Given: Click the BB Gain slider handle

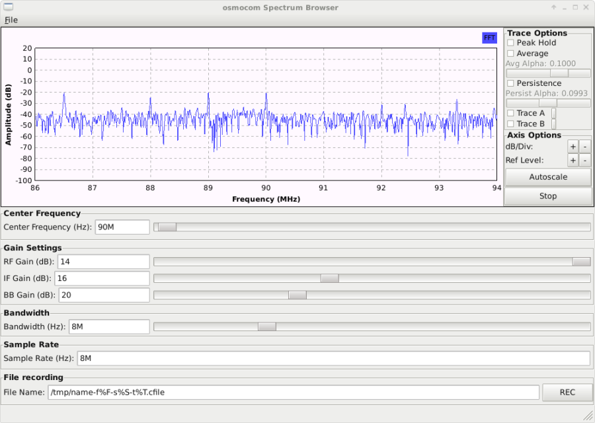Looking at the screenshot, I should click(297, 295).
